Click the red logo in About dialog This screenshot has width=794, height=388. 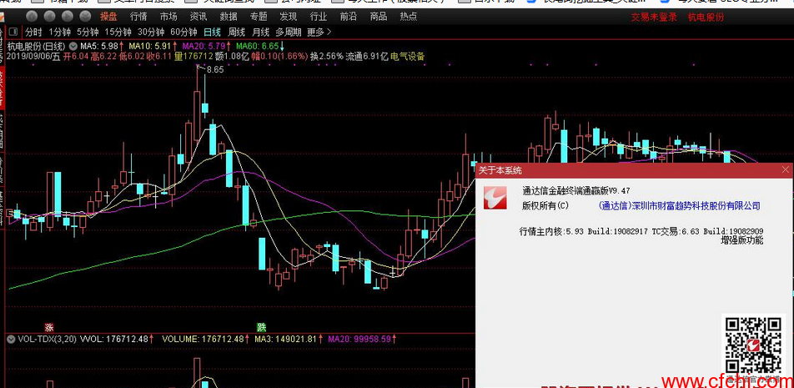click(495, 198)
